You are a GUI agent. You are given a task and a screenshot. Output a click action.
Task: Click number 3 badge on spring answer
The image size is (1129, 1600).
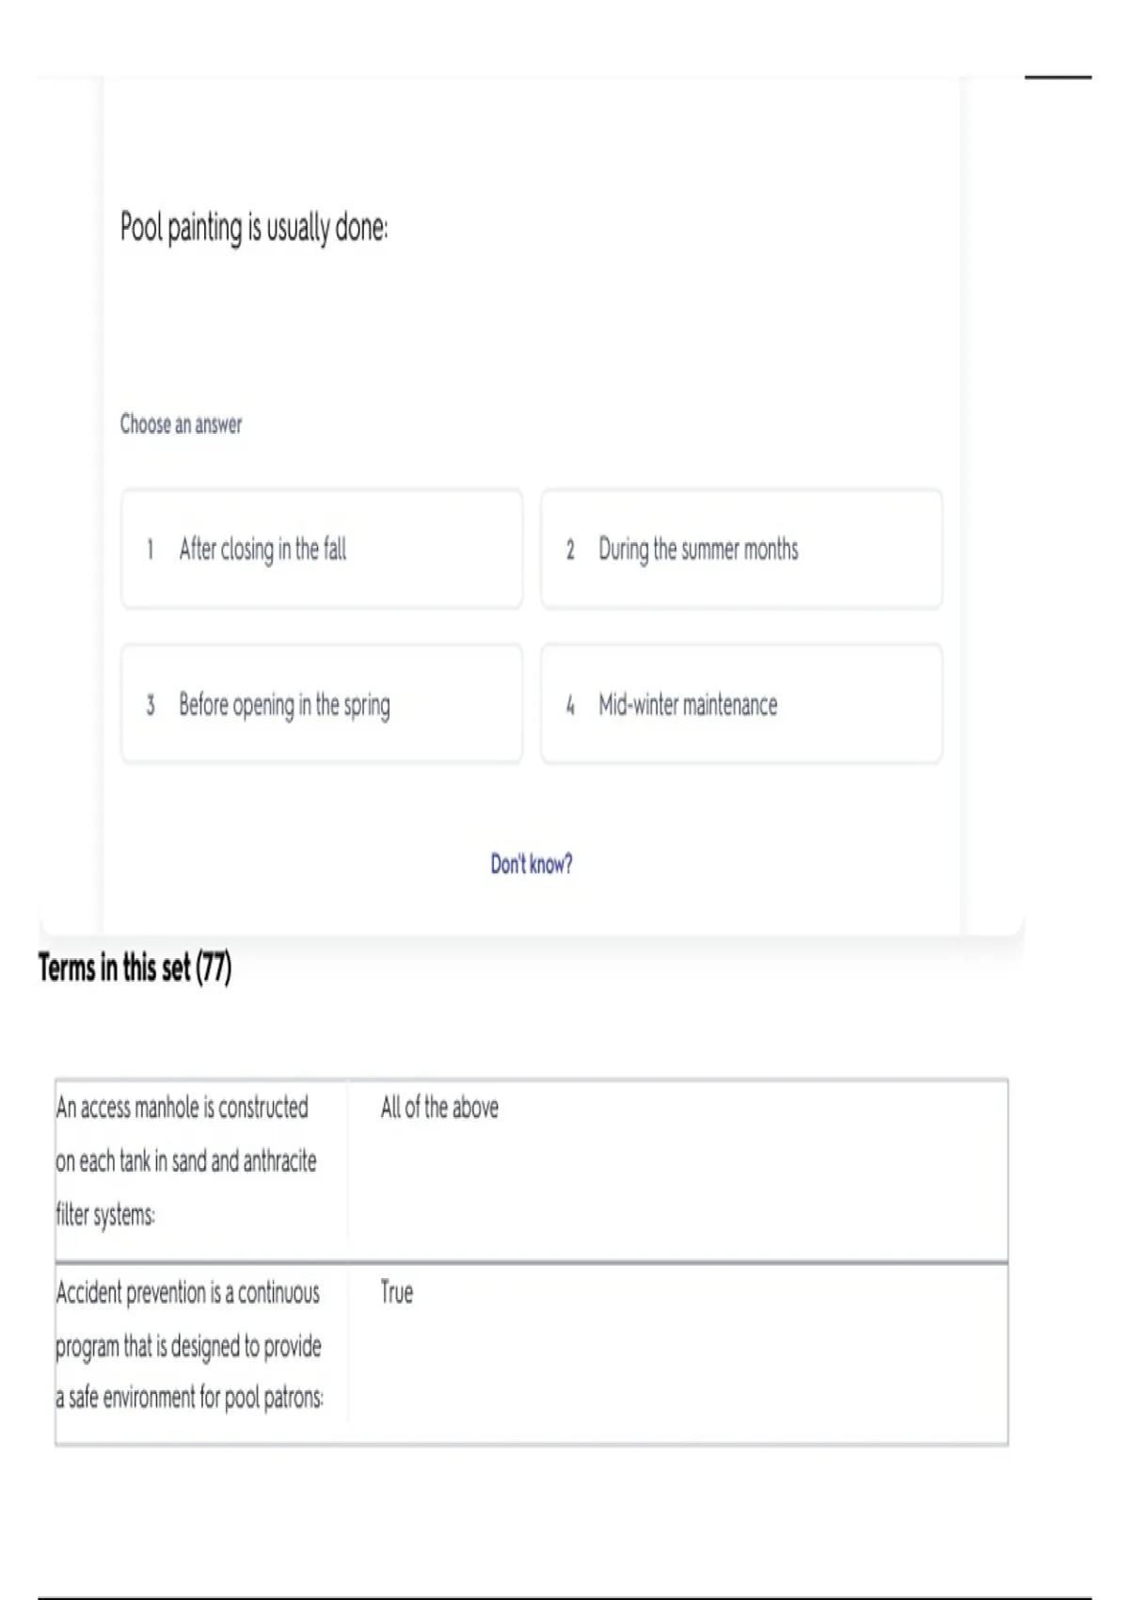click(x=150, y=705)
